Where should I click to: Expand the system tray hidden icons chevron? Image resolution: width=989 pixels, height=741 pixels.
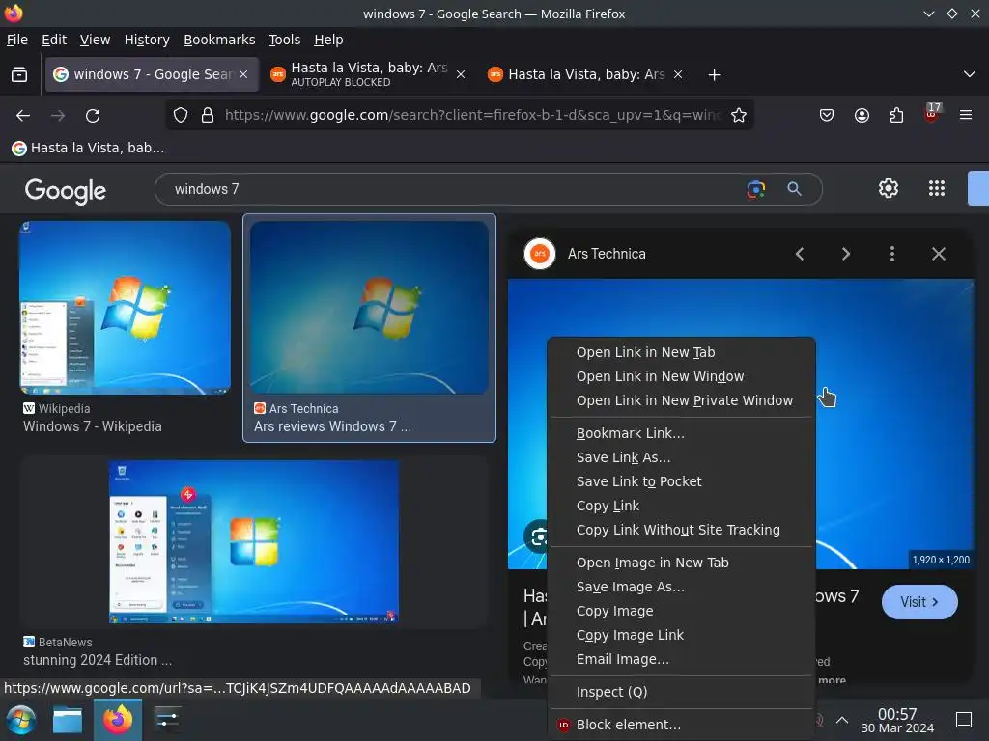(x=842, y=720)
